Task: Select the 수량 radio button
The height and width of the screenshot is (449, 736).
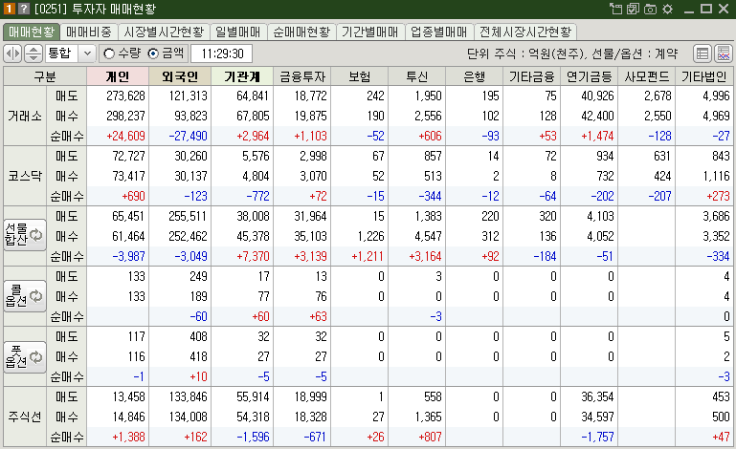Action: (x=109, y=53)
